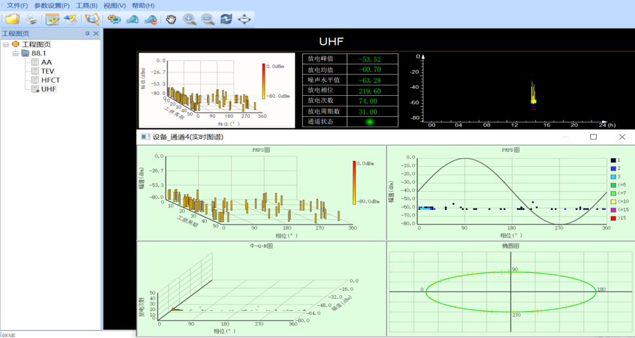Select the HFCT item in tree
Screen dimensions: 635x338
50,80
